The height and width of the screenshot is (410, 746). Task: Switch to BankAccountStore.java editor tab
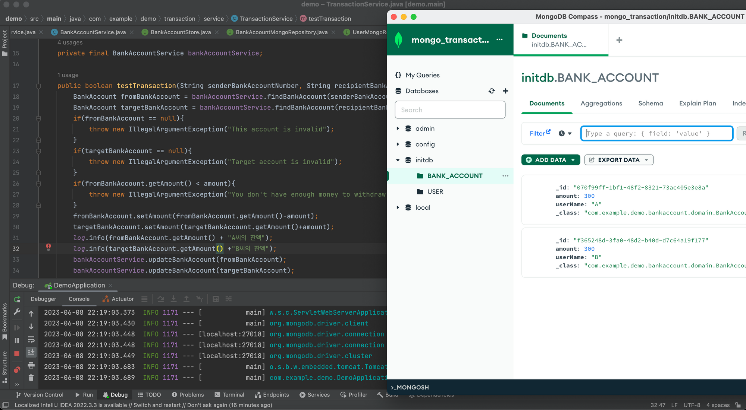point(181,32)
